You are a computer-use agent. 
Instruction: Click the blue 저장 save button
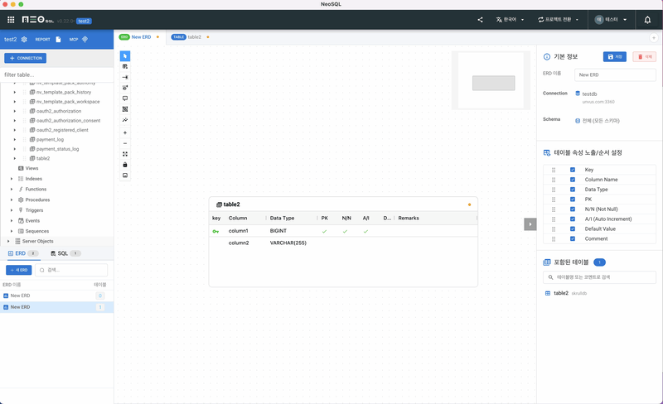point(614,56)
